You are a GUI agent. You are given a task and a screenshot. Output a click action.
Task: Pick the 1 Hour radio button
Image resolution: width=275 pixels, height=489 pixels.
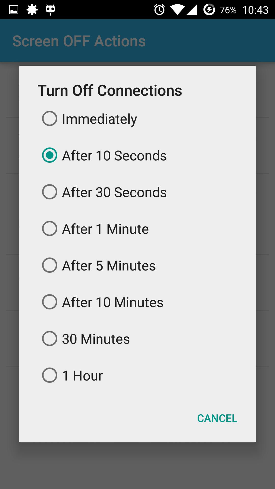[x=50, y=375]
